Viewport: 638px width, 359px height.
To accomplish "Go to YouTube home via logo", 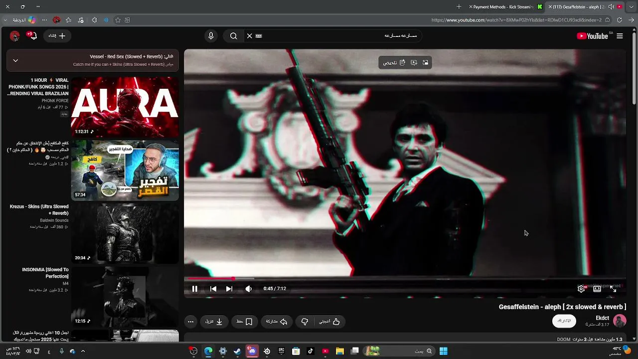I will [x=592, y=36].
